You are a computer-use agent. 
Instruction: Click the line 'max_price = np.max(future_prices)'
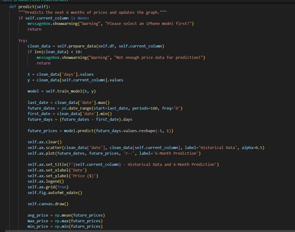pos(65,221)
